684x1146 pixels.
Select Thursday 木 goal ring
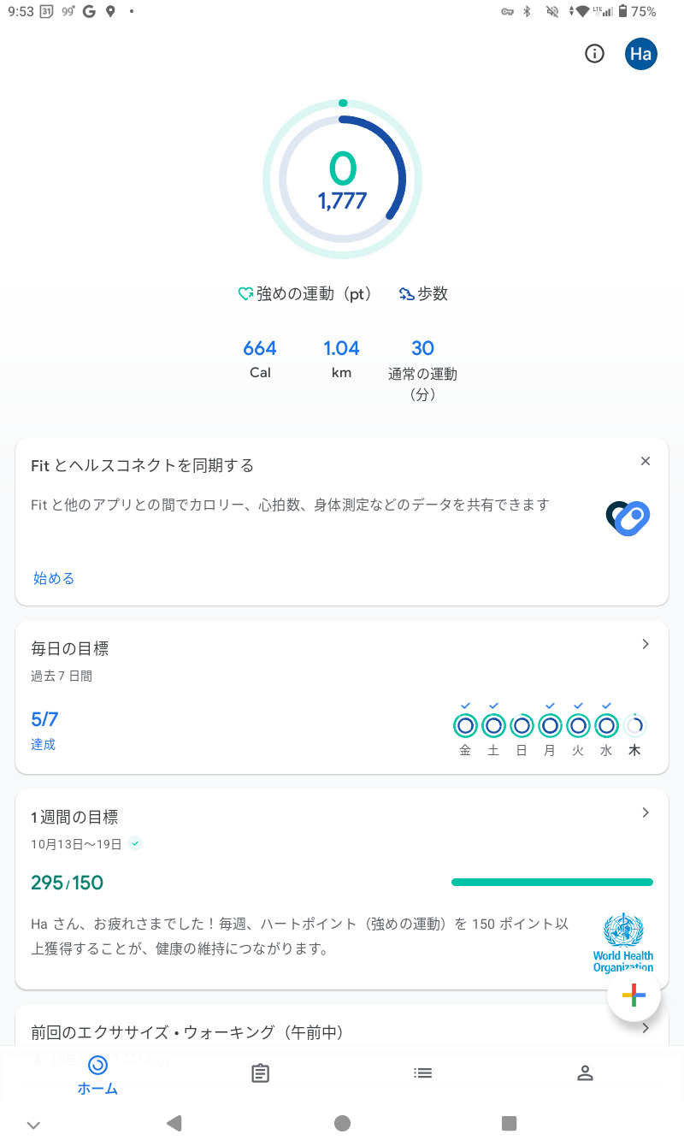pos(634,726)
